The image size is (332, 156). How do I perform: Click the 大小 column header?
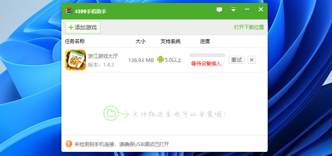141,41
